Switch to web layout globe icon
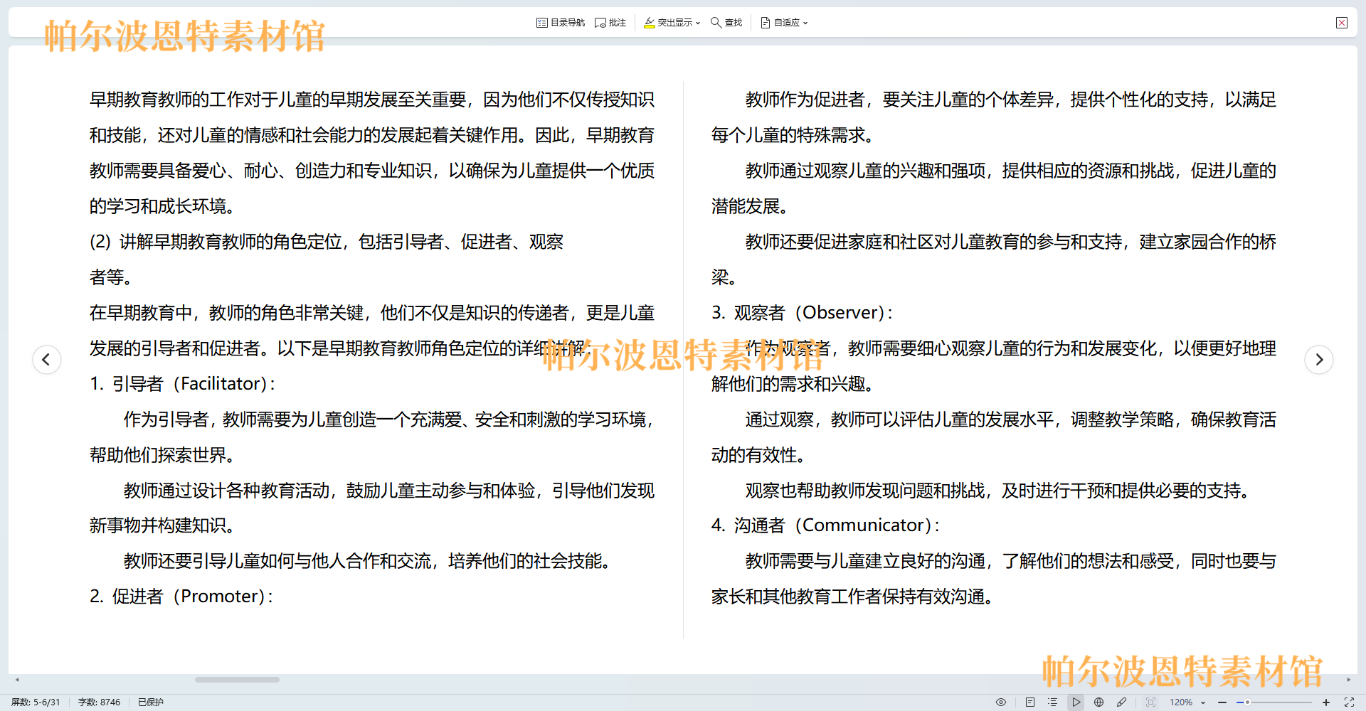The height and width of the screenshot is (711, 1366). pos(1099,702)
